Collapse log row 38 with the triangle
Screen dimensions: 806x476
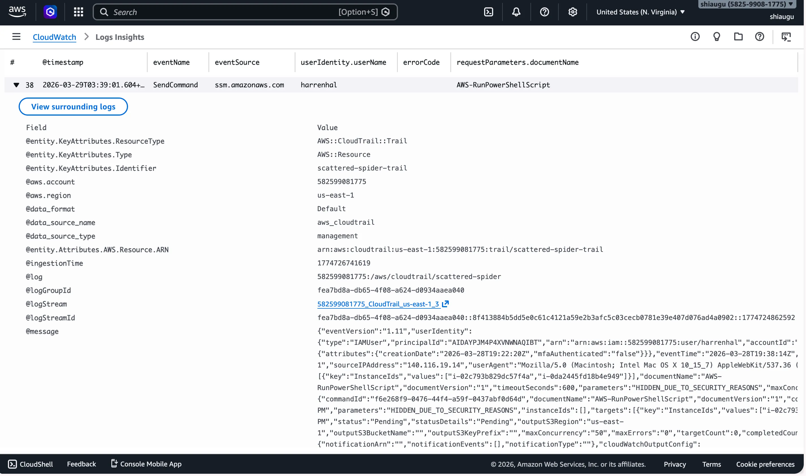16,85
